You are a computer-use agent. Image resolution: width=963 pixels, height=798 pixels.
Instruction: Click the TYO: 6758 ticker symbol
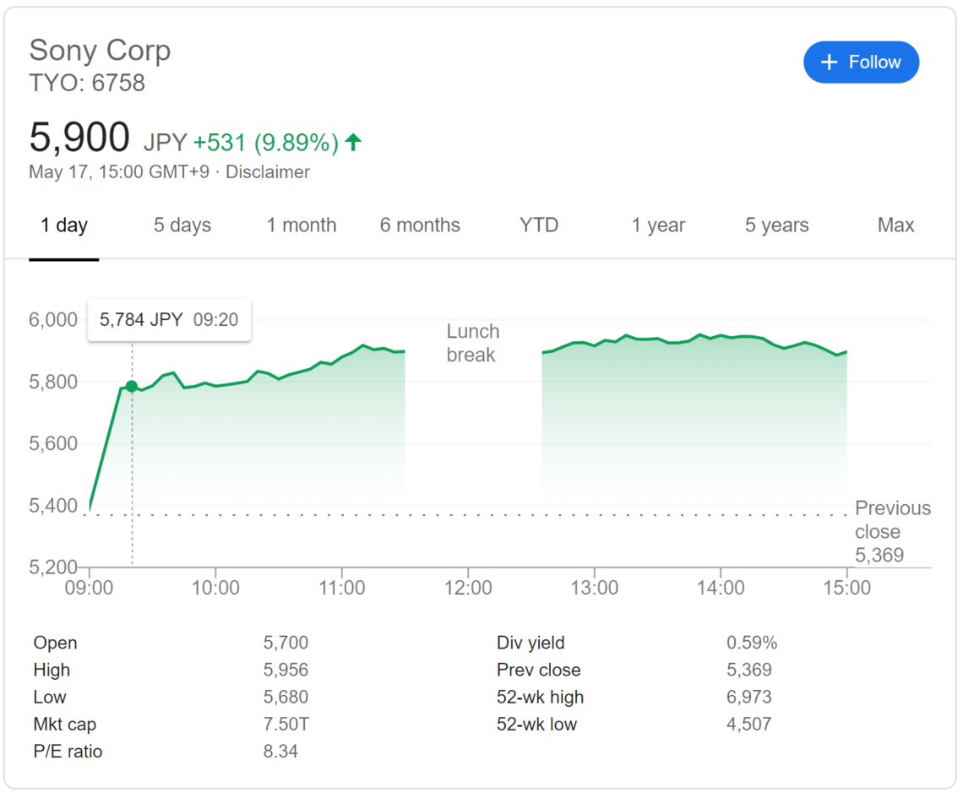tap(88, 83)
